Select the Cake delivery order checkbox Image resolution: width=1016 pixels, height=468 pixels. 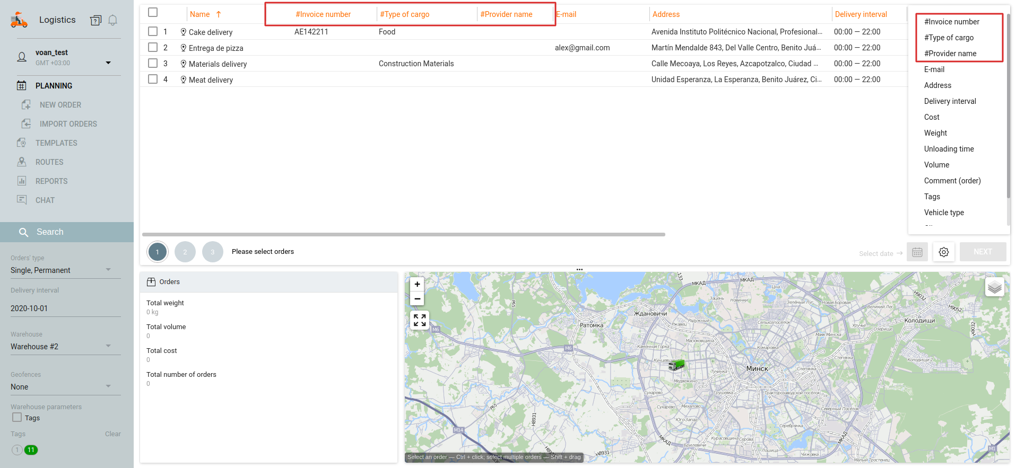pos(153,32)
